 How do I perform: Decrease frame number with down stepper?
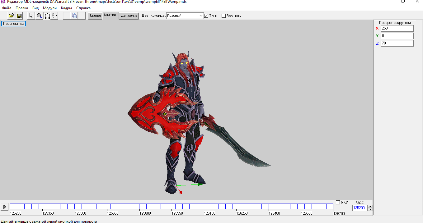[370, 209]
